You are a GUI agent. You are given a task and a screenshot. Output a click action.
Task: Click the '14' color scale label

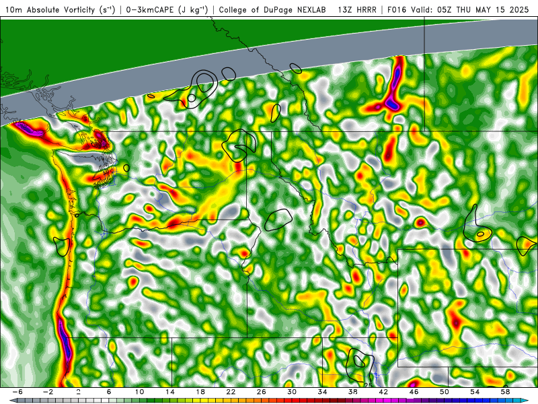(170, 392)
